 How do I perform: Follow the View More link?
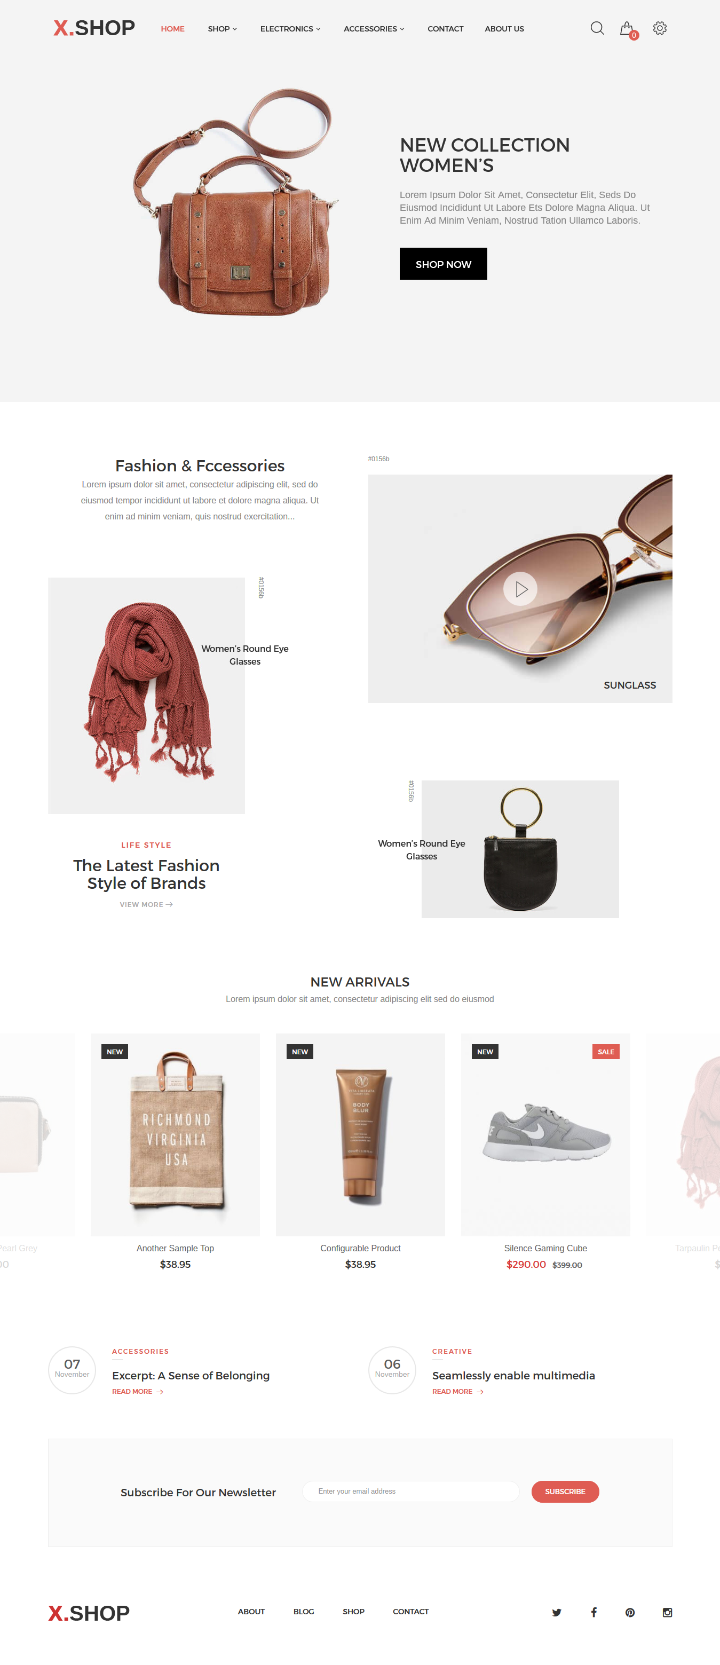tap(146, 904)
